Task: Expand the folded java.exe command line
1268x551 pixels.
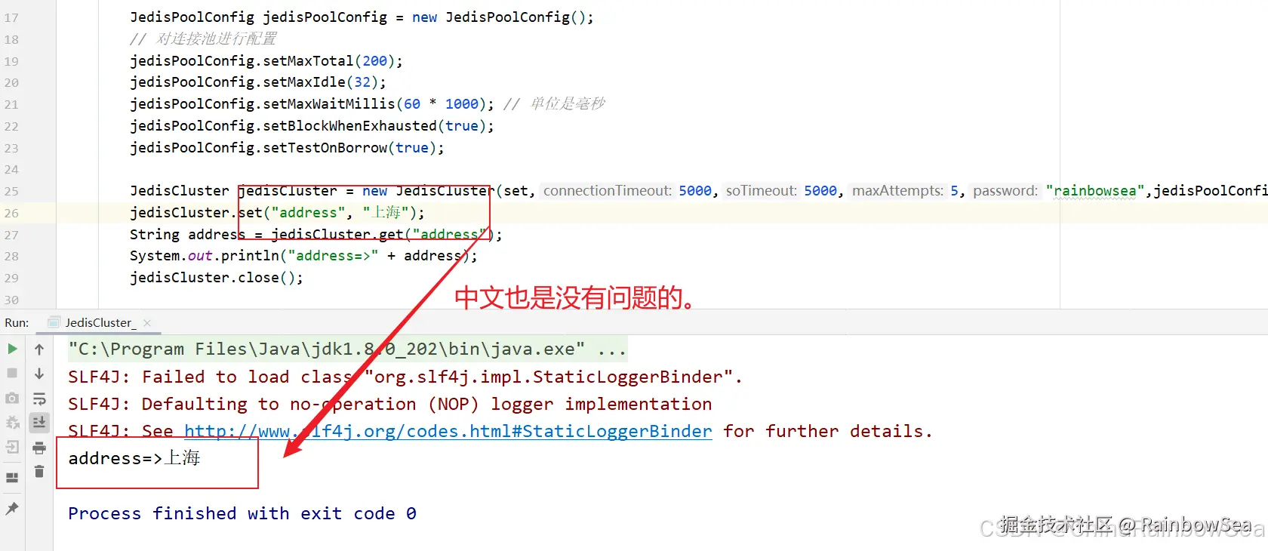Action: [x=612, y=349]
